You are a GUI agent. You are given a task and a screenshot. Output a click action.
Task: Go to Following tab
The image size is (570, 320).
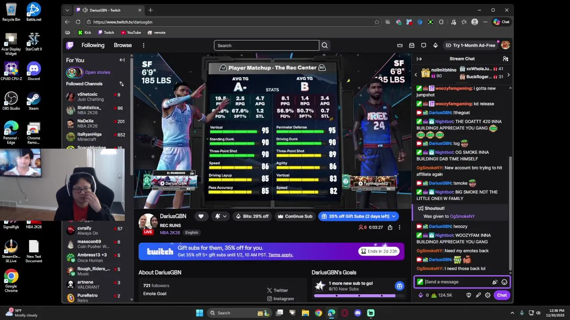click(x=93, y=45)
